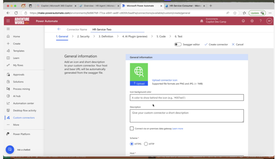
Task: Click the browser back arrow
Action: pos(8,13)
